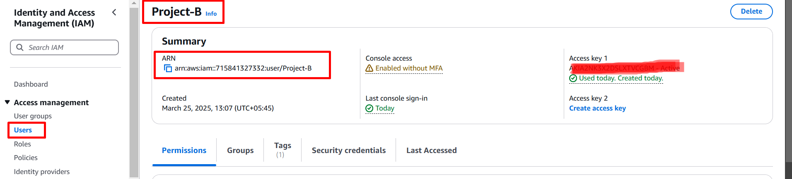Collapse the IAM sidebar with the left chevron
792x179 pixels.
tap(114, 12)
